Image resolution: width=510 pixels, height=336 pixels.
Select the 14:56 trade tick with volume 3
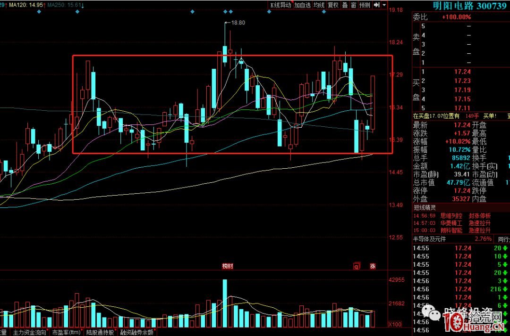click(x=460, y=281)
